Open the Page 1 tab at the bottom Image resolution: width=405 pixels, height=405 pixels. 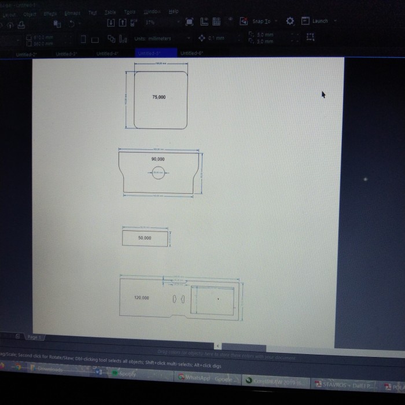(x=34, y=337)
